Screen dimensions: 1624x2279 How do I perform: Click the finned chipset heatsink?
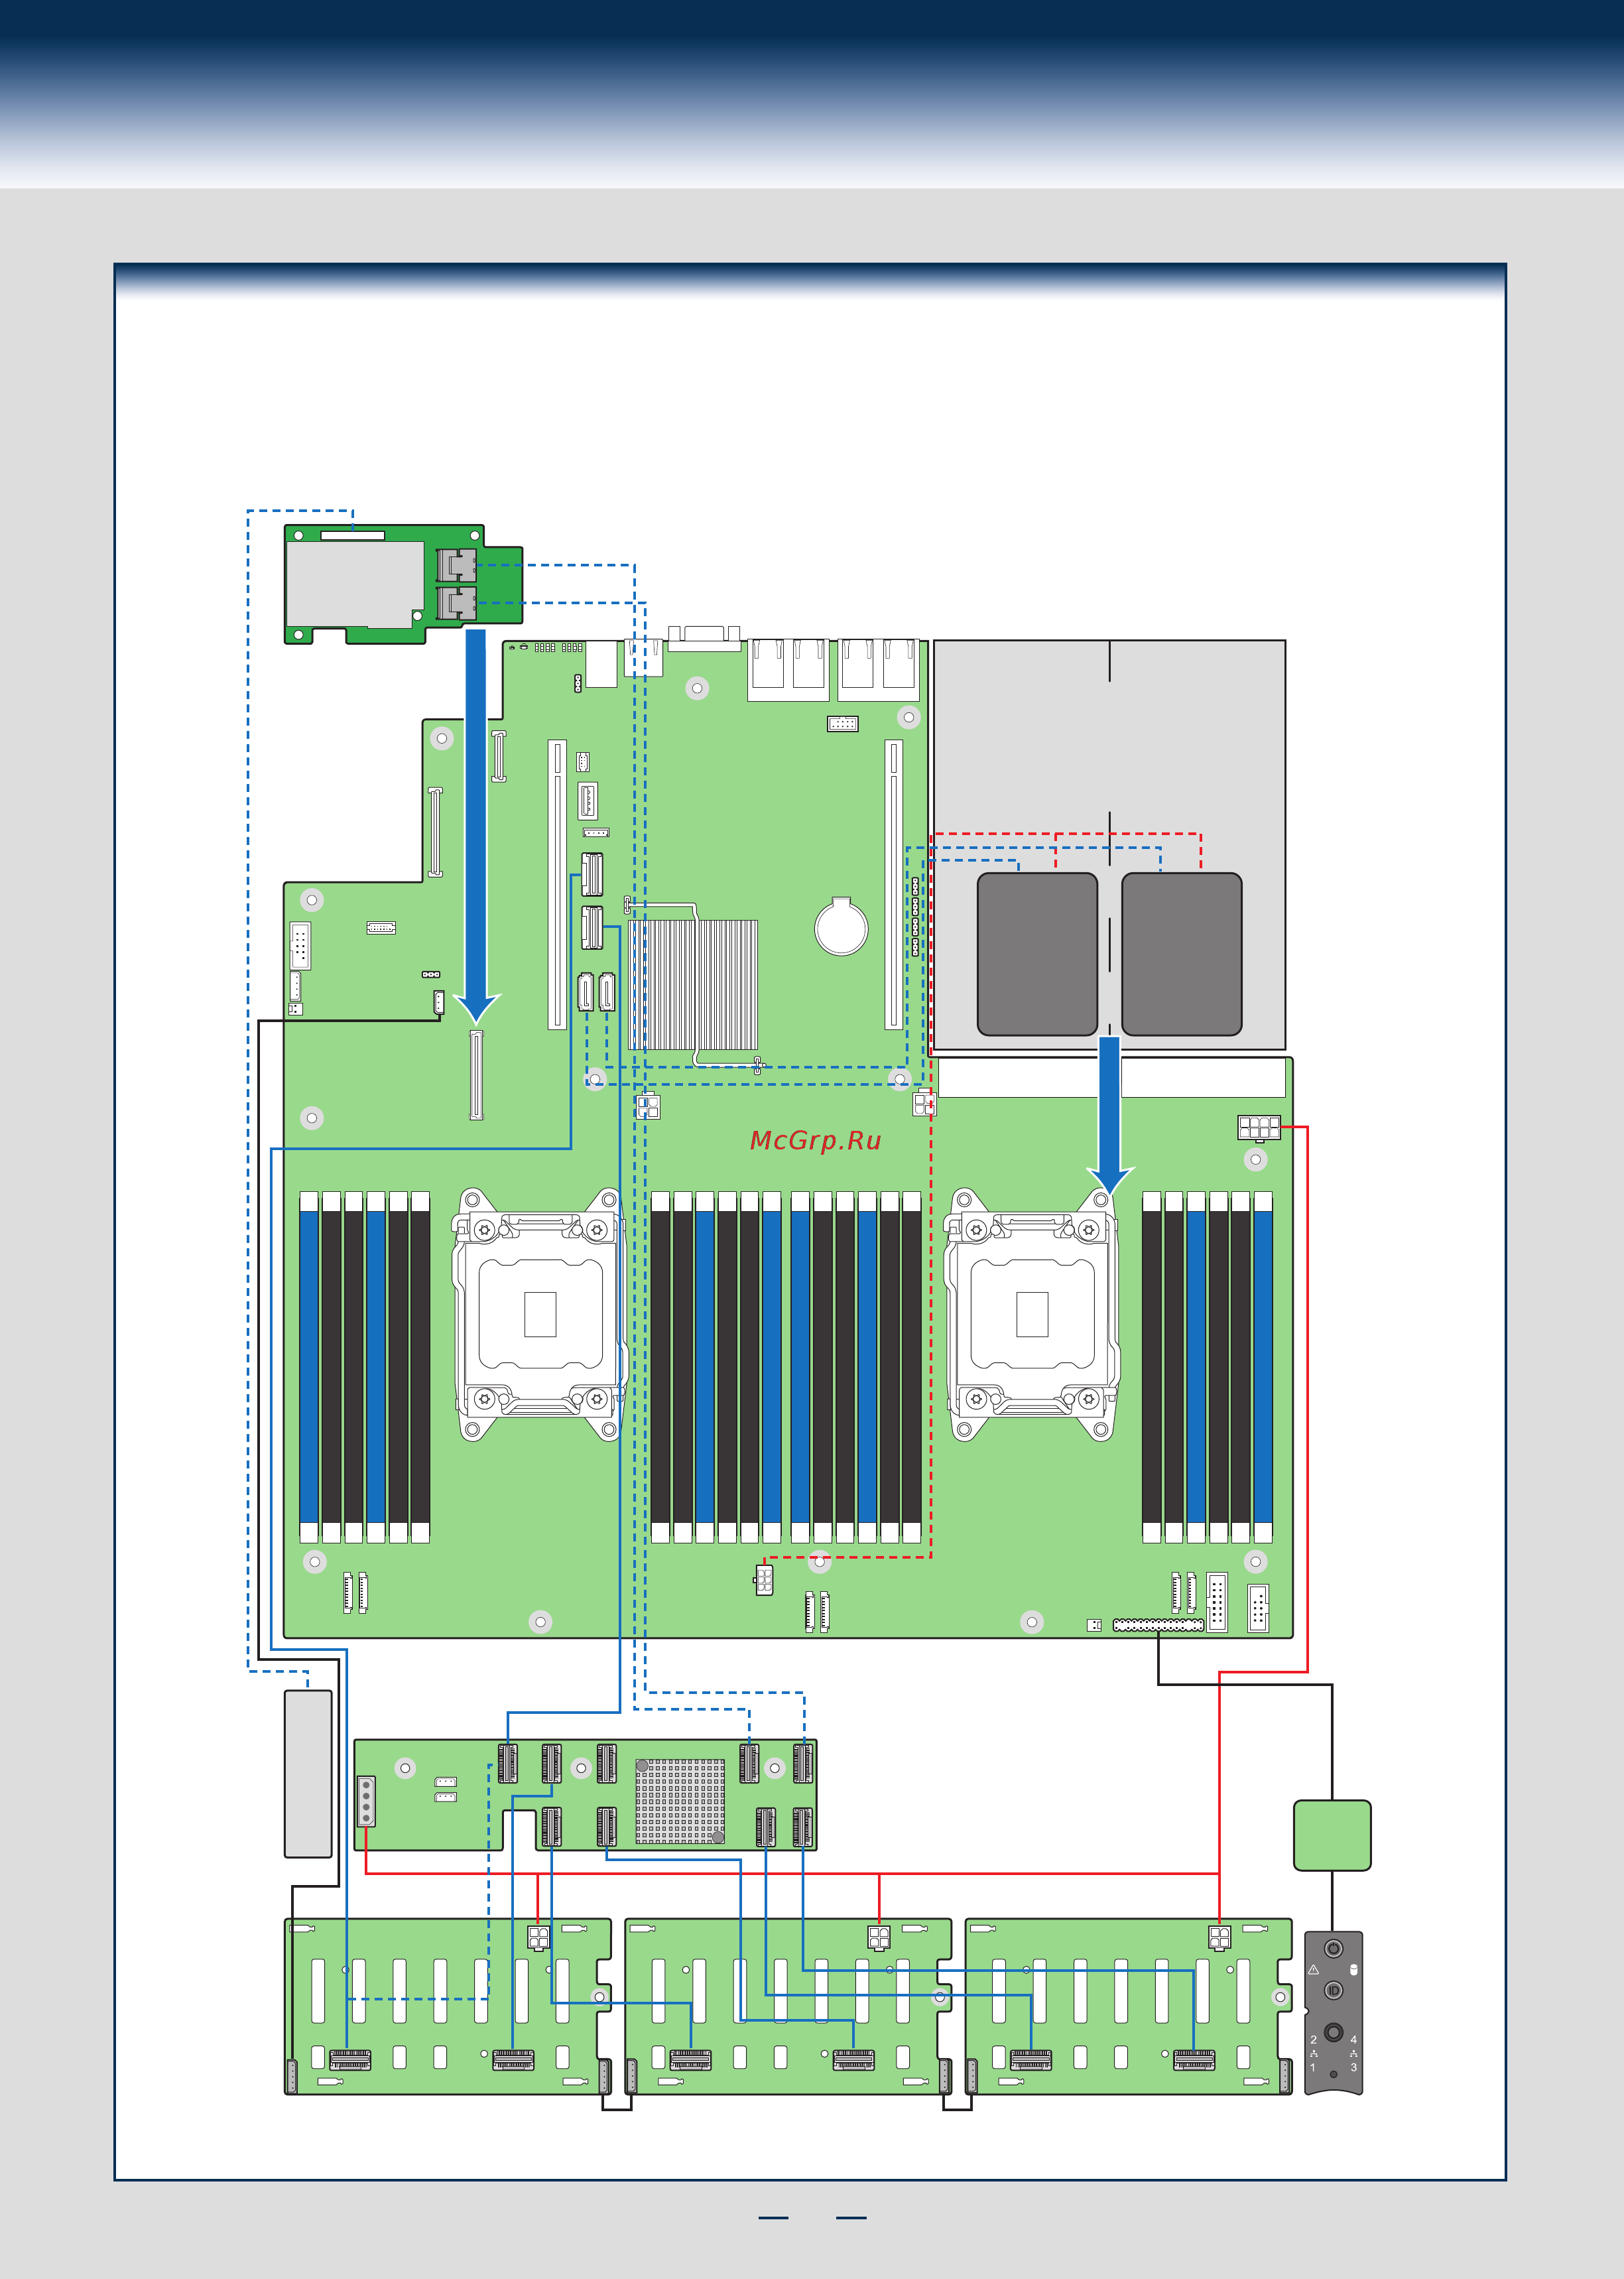click(693, 984)
